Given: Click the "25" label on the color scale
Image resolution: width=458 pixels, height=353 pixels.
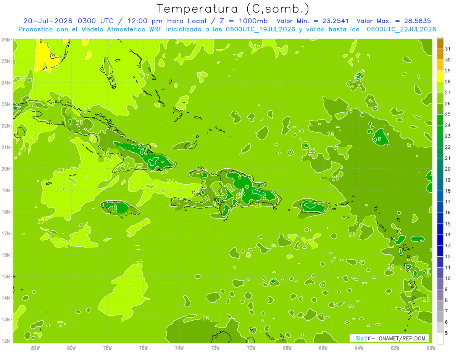Looking at the screenshot, I should 448,114.
